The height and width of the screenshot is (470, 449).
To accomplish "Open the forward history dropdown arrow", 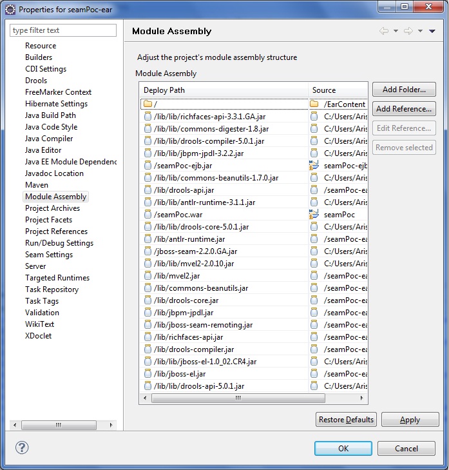I will click(420, 31).
